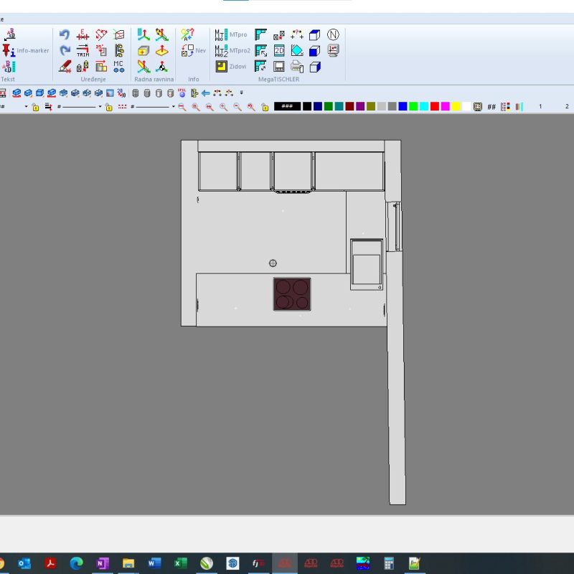Open the layer dropdown arrow
574x574 pixels.
point(27,107)
